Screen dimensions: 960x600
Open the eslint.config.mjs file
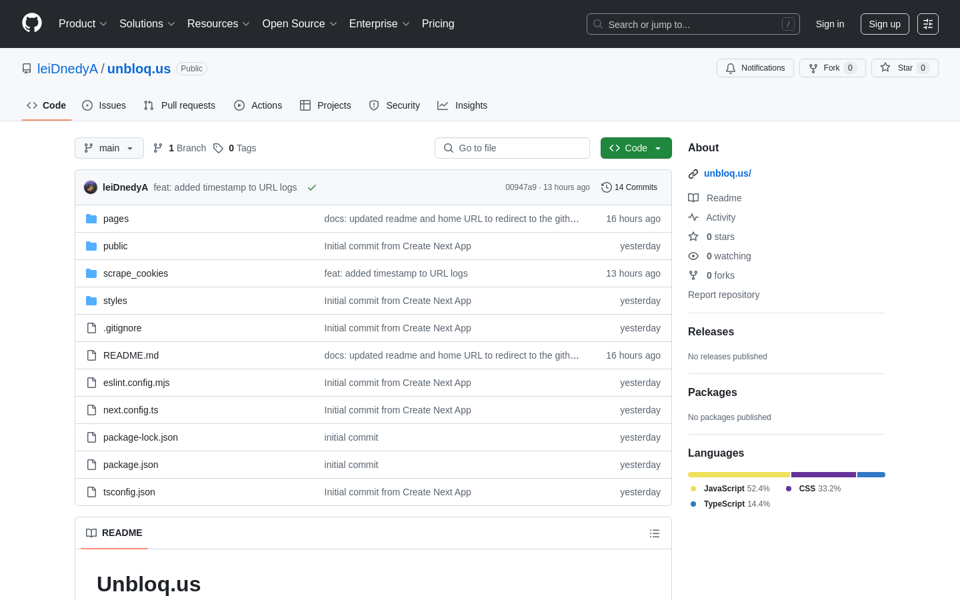[137, 383]
